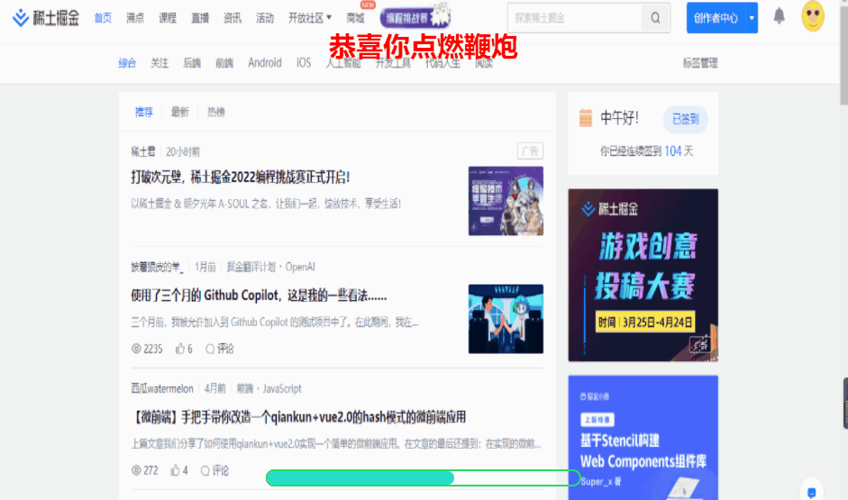Select the iOS category tab
Viewport: 848px width, 500px height.
click(304, 63)
